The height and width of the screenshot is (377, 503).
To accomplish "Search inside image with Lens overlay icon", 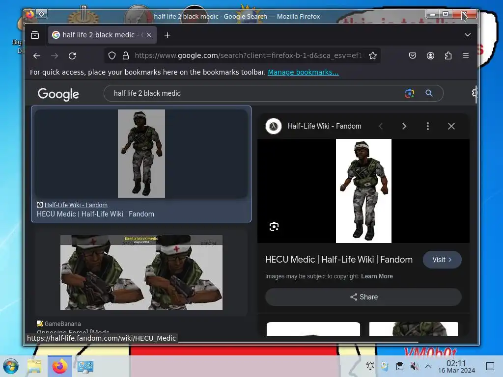I will 274,227.
